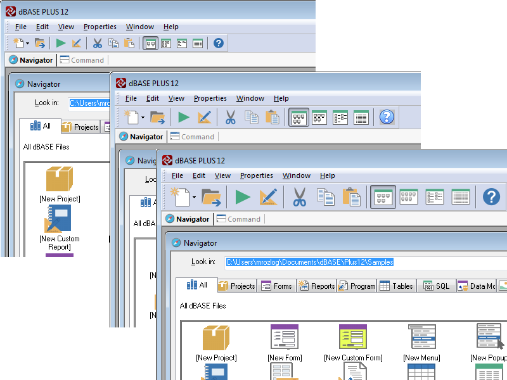
Task: Open New file dropdown in back window
Action: 27,43
